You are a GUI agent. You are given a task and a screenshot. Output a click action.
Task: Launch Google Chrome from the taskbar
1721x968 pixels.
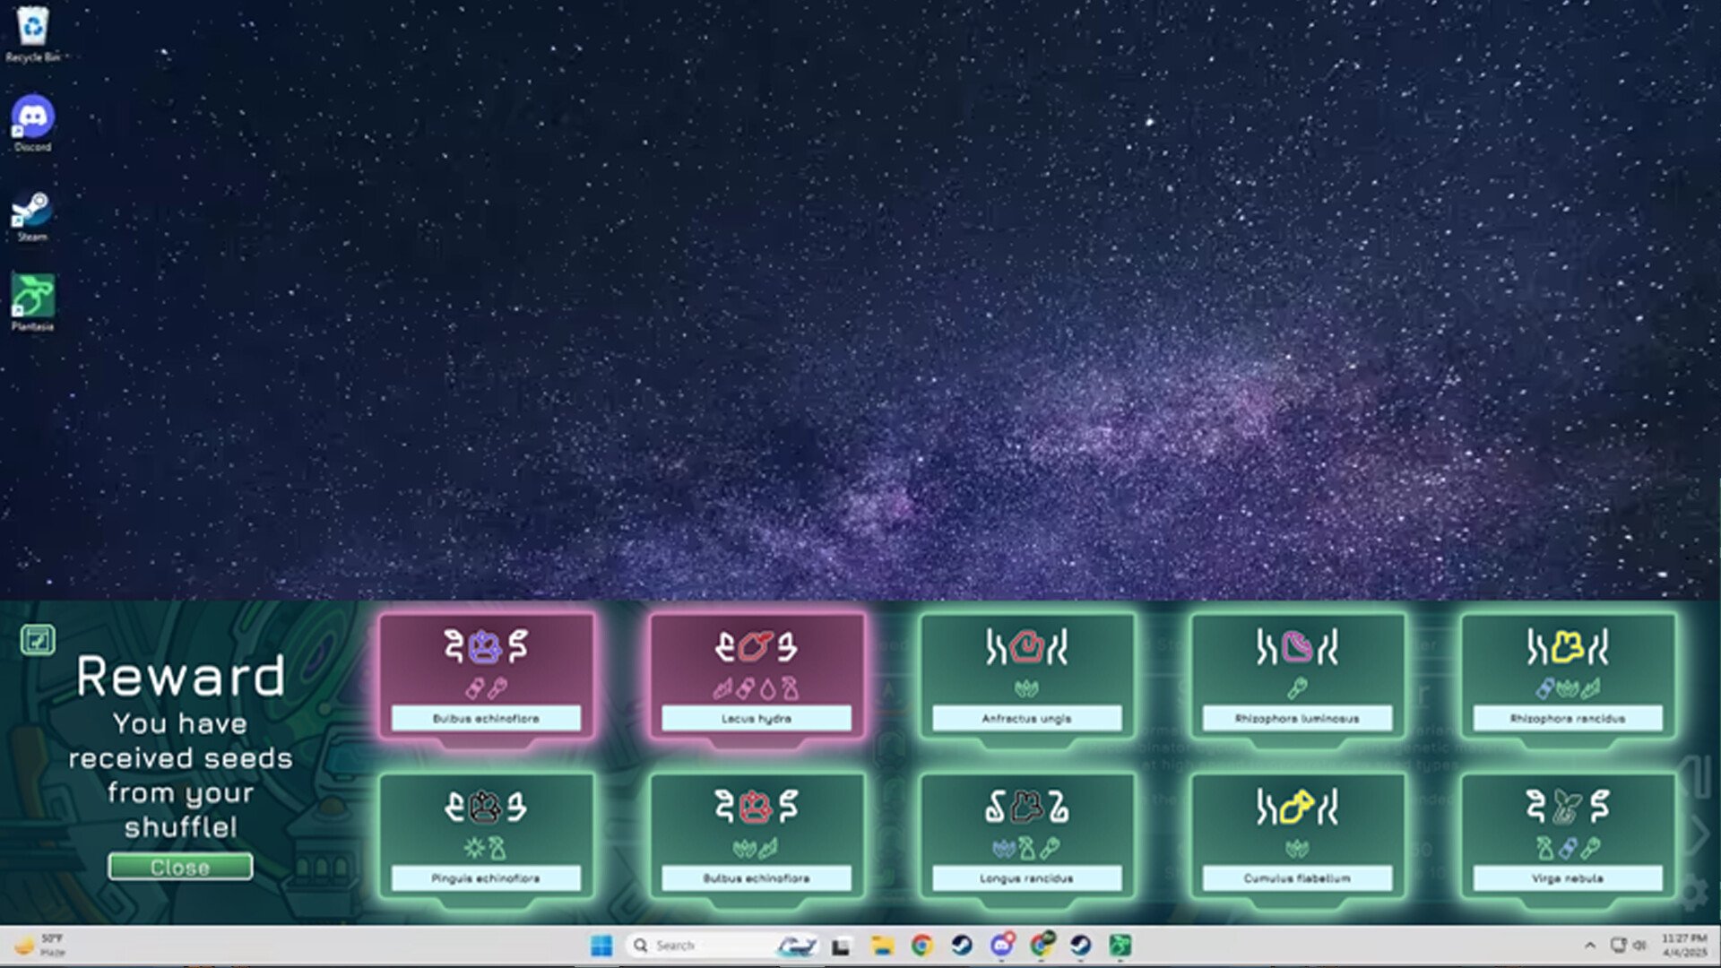pos(921,946)
